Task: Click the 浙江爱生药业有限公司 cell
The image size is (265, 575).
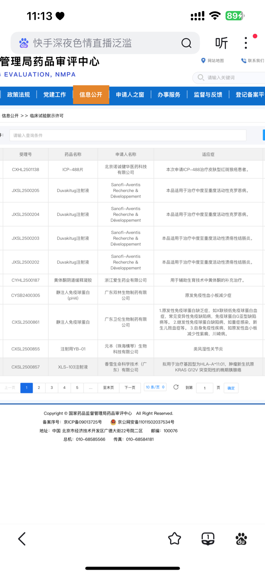Action: click(x=126, y=280)
